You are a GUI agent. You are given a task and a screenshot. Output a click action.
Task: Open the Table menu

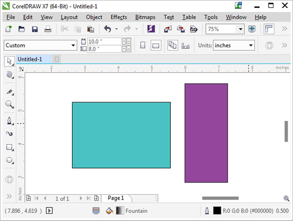click(189, 17)
